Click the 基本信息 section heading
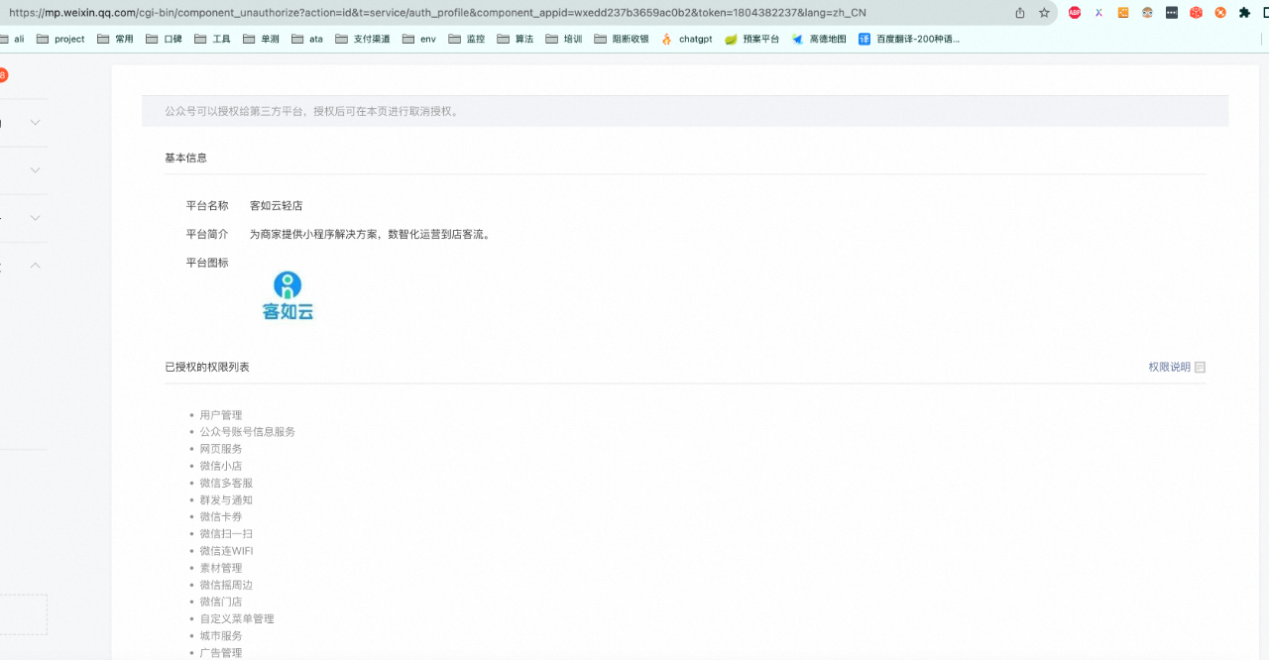This screenshot has height=660, width=1269. [185, 159]
